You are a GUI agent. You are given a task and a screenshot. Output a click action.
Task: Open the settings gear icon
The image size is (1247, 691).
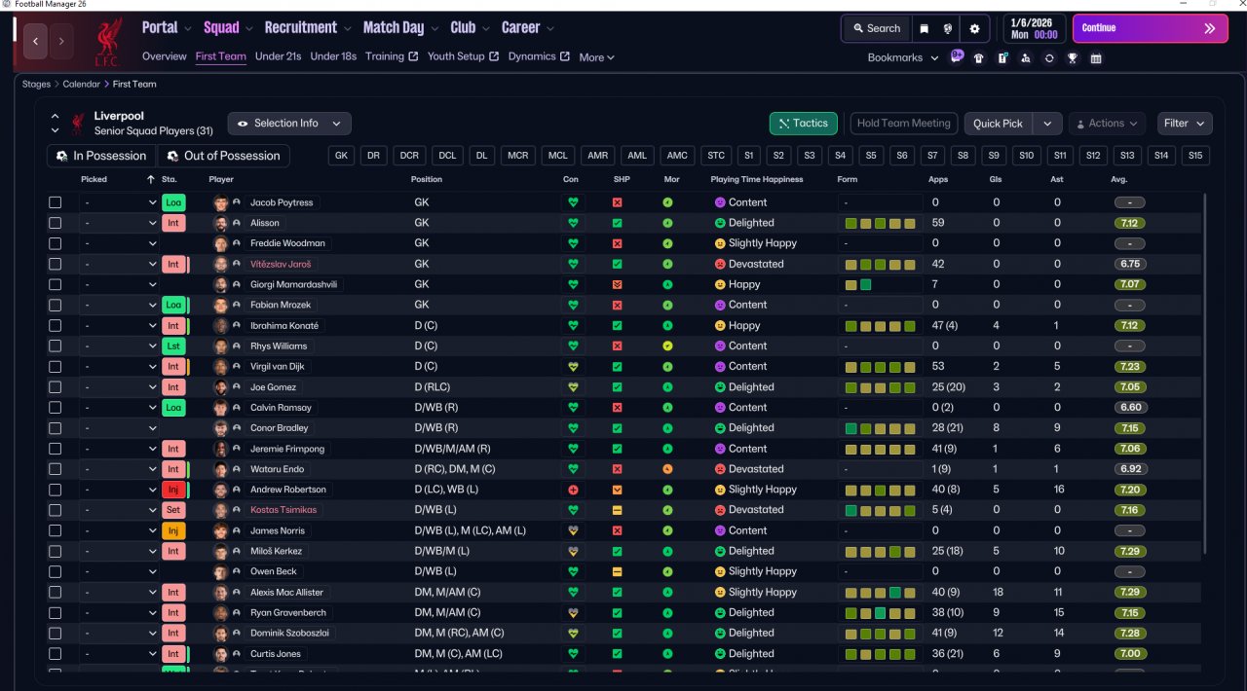click(x=974, y=28)
